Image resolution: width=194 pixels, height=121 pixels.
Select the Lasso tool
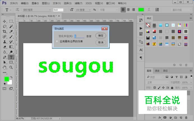click(4, 26)
